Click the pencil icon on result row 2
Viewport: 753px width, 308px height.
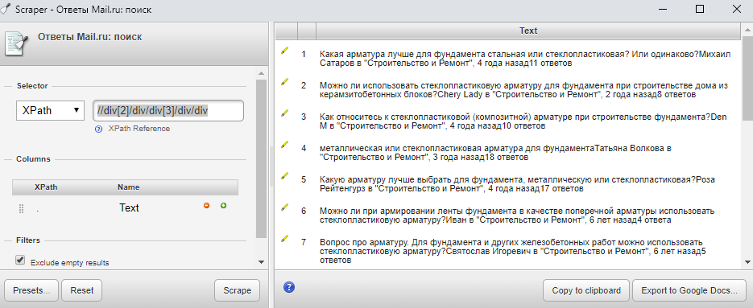285,81
